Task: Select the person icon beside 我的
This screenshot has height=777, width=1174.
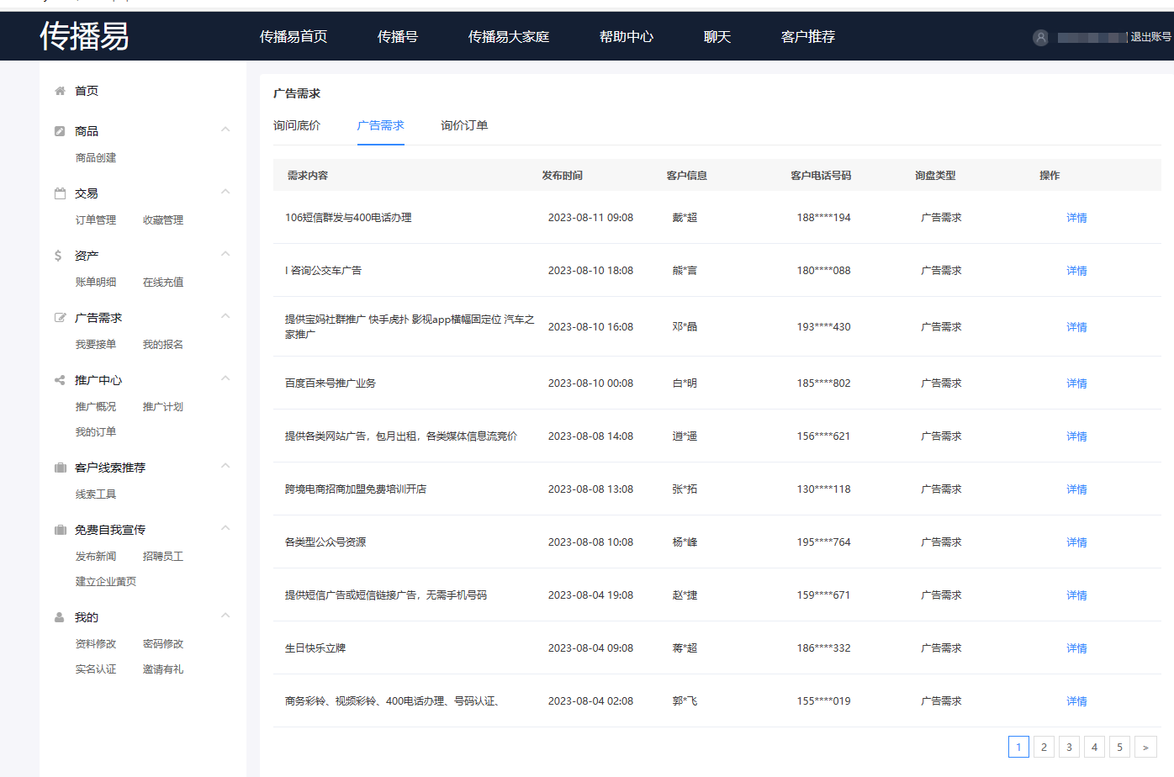Action: click(59, 616)
